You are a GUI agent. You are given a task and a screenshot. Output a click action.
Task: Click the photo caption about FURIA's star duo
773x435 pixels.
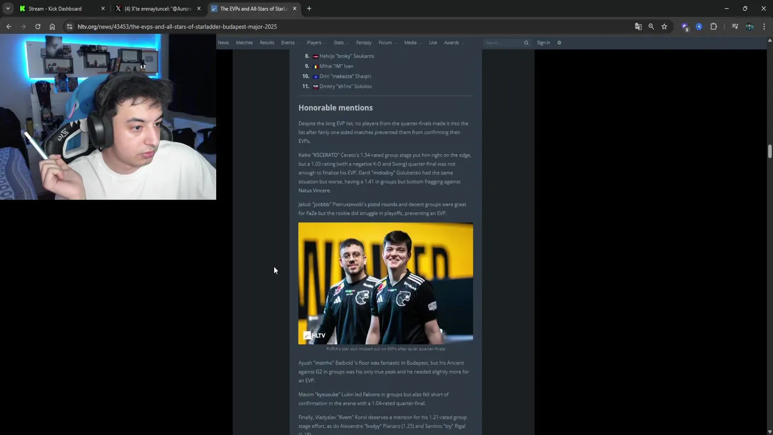click(x=385, y=349)
